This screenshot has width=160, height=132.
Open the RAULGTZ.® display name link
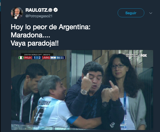click(39, 10)
